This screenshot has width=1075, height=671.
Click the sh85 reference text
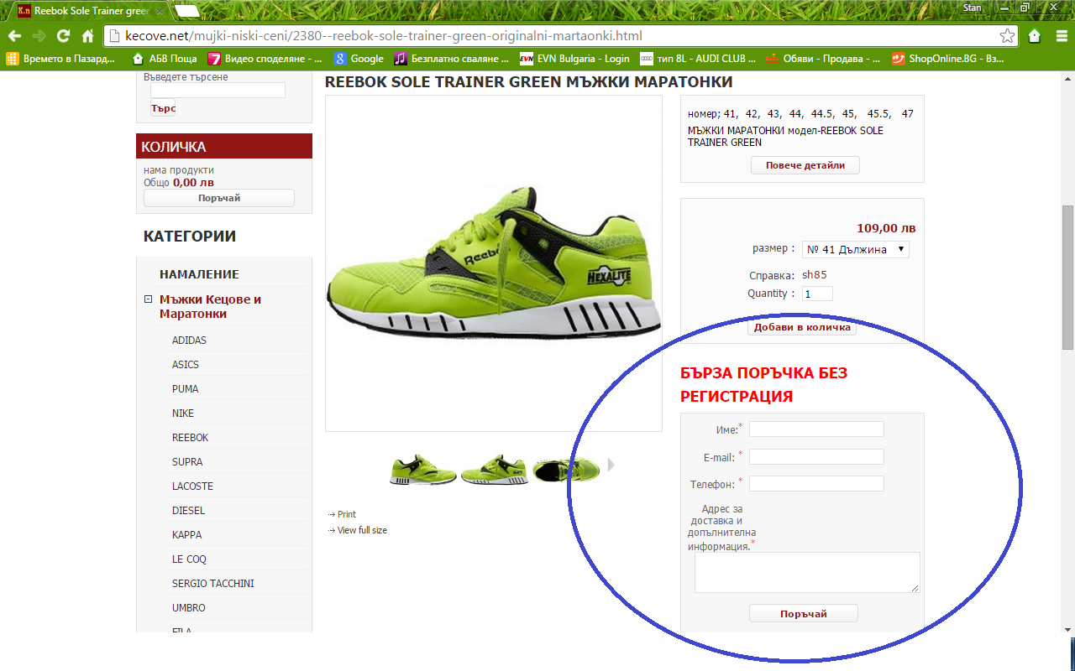pos(815,275)
